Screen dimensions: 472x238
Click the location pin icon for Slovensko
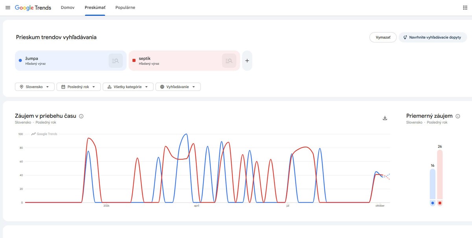(x=22, y=87)
